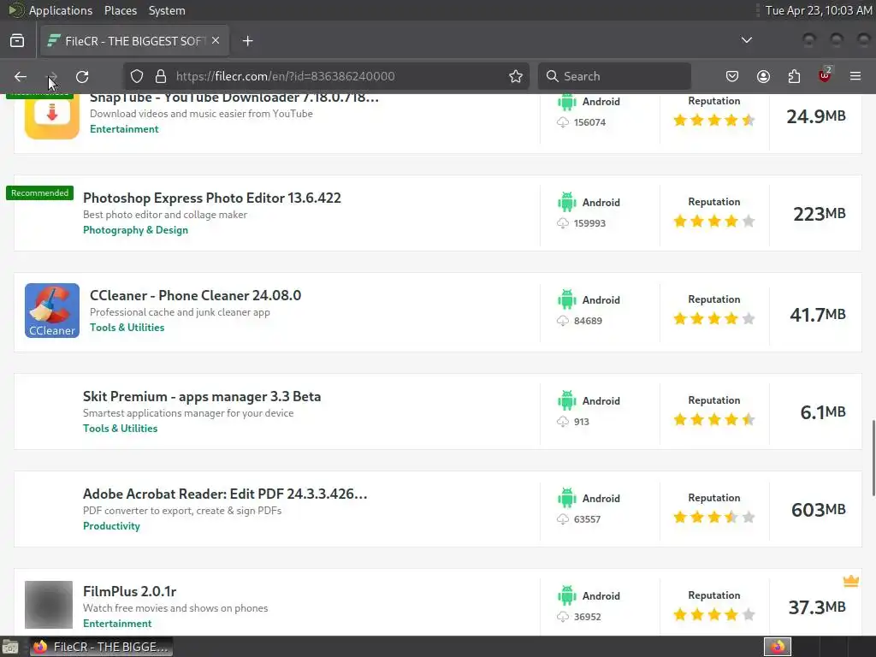Click the star rating for Adobe Acrobat Reader
Viewport: 876px width, 657px height.
(x=714, y=518)
